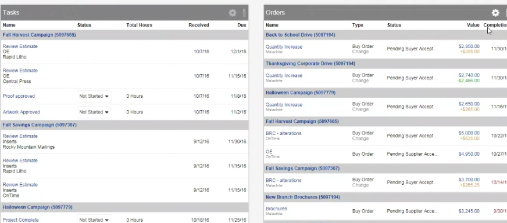This screenshot has height=223, width=507.
Task: Click the Tasks panel vertical handle icon
Action: point(244,13)
